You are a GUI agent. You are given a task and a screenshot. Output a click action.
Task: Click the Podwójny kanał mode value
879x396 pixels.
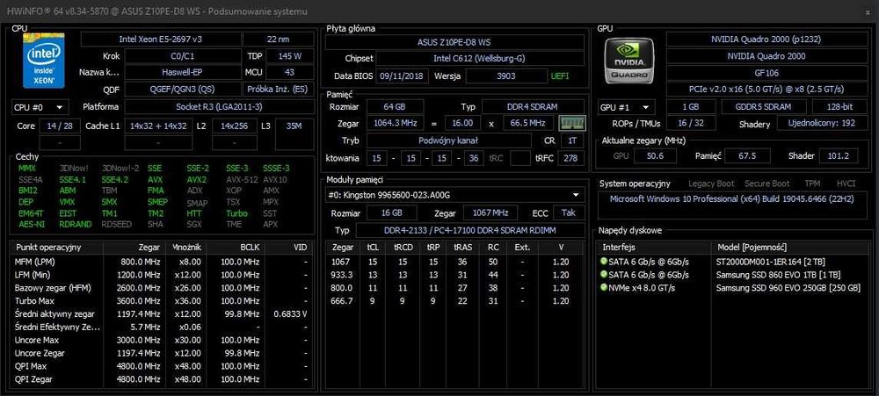point(448,140)
